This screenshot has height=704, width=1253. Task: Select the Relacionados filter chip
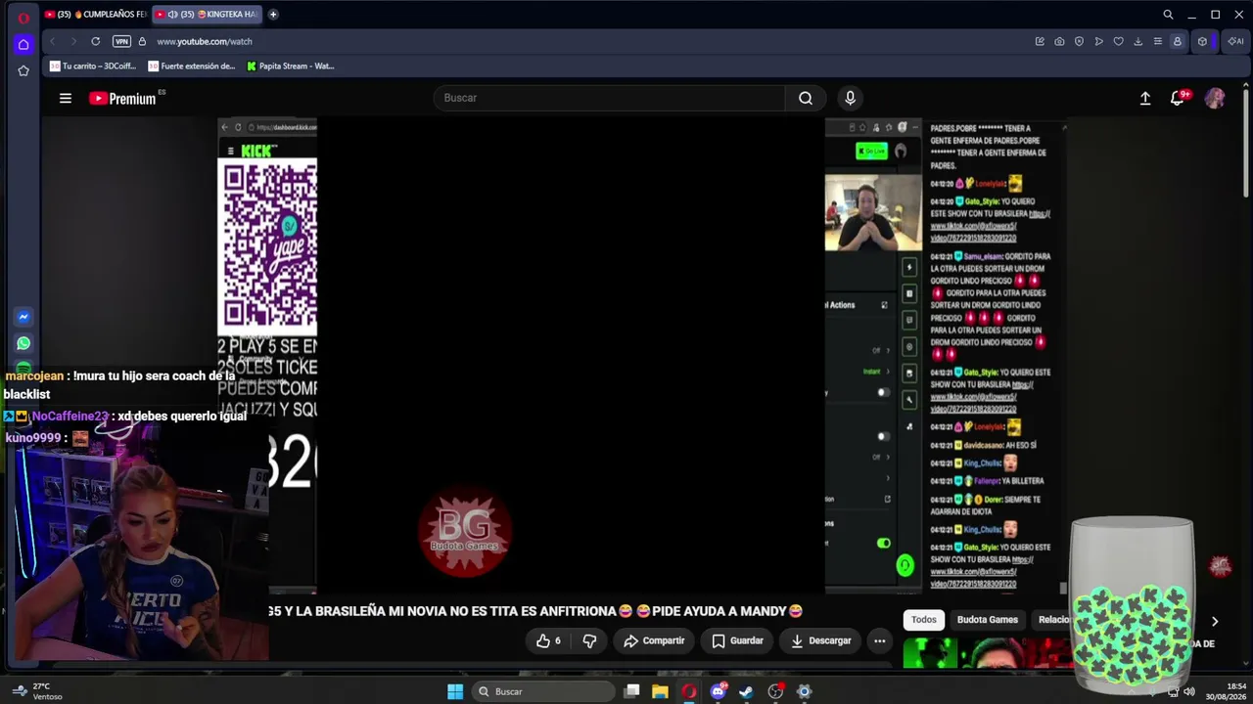[x=1053, y=620]
